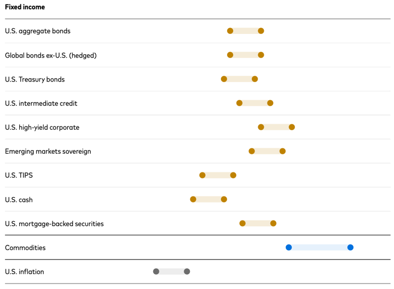394x289 pixels.
Task: Click the left blue Commodities dot
Action: click(289, 247)
